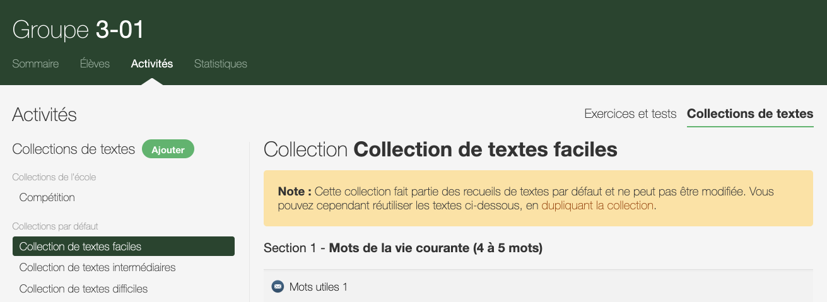The width and height of the screenshot is (827, 302).
Task: Open the Compétition collection
Action: (x=47, y=197)
